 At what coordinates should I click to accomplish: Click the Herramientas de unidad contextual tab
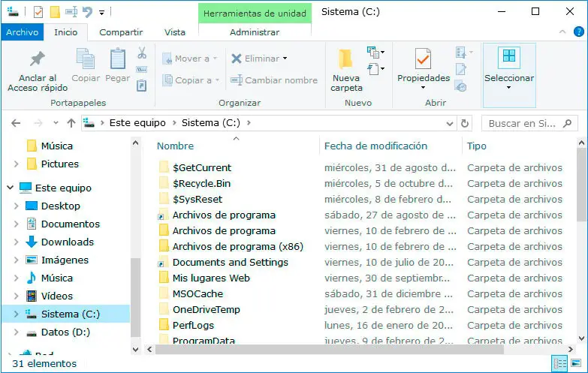tap(255, 14)
